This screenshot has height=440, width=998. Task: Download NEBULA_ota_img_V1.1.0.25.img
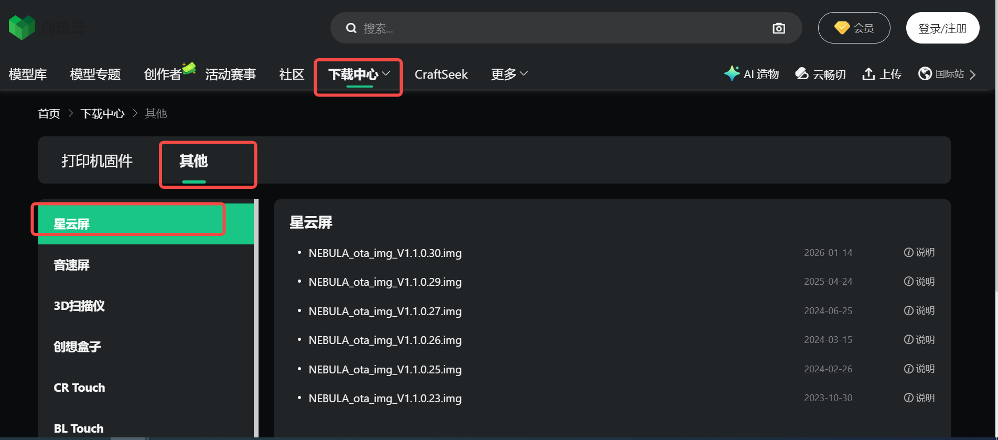point(385,369)
